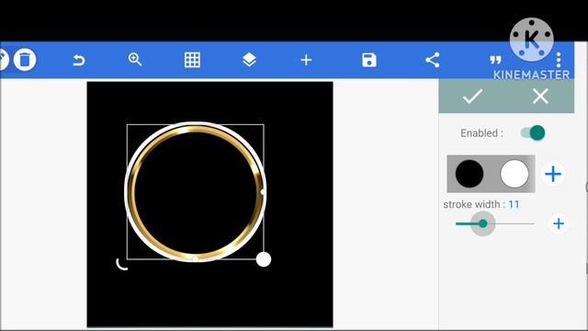Open the three-dot overflow menu
Image resolution: width=588 pixels, height=331 pixels.
[x=559, y=60]
